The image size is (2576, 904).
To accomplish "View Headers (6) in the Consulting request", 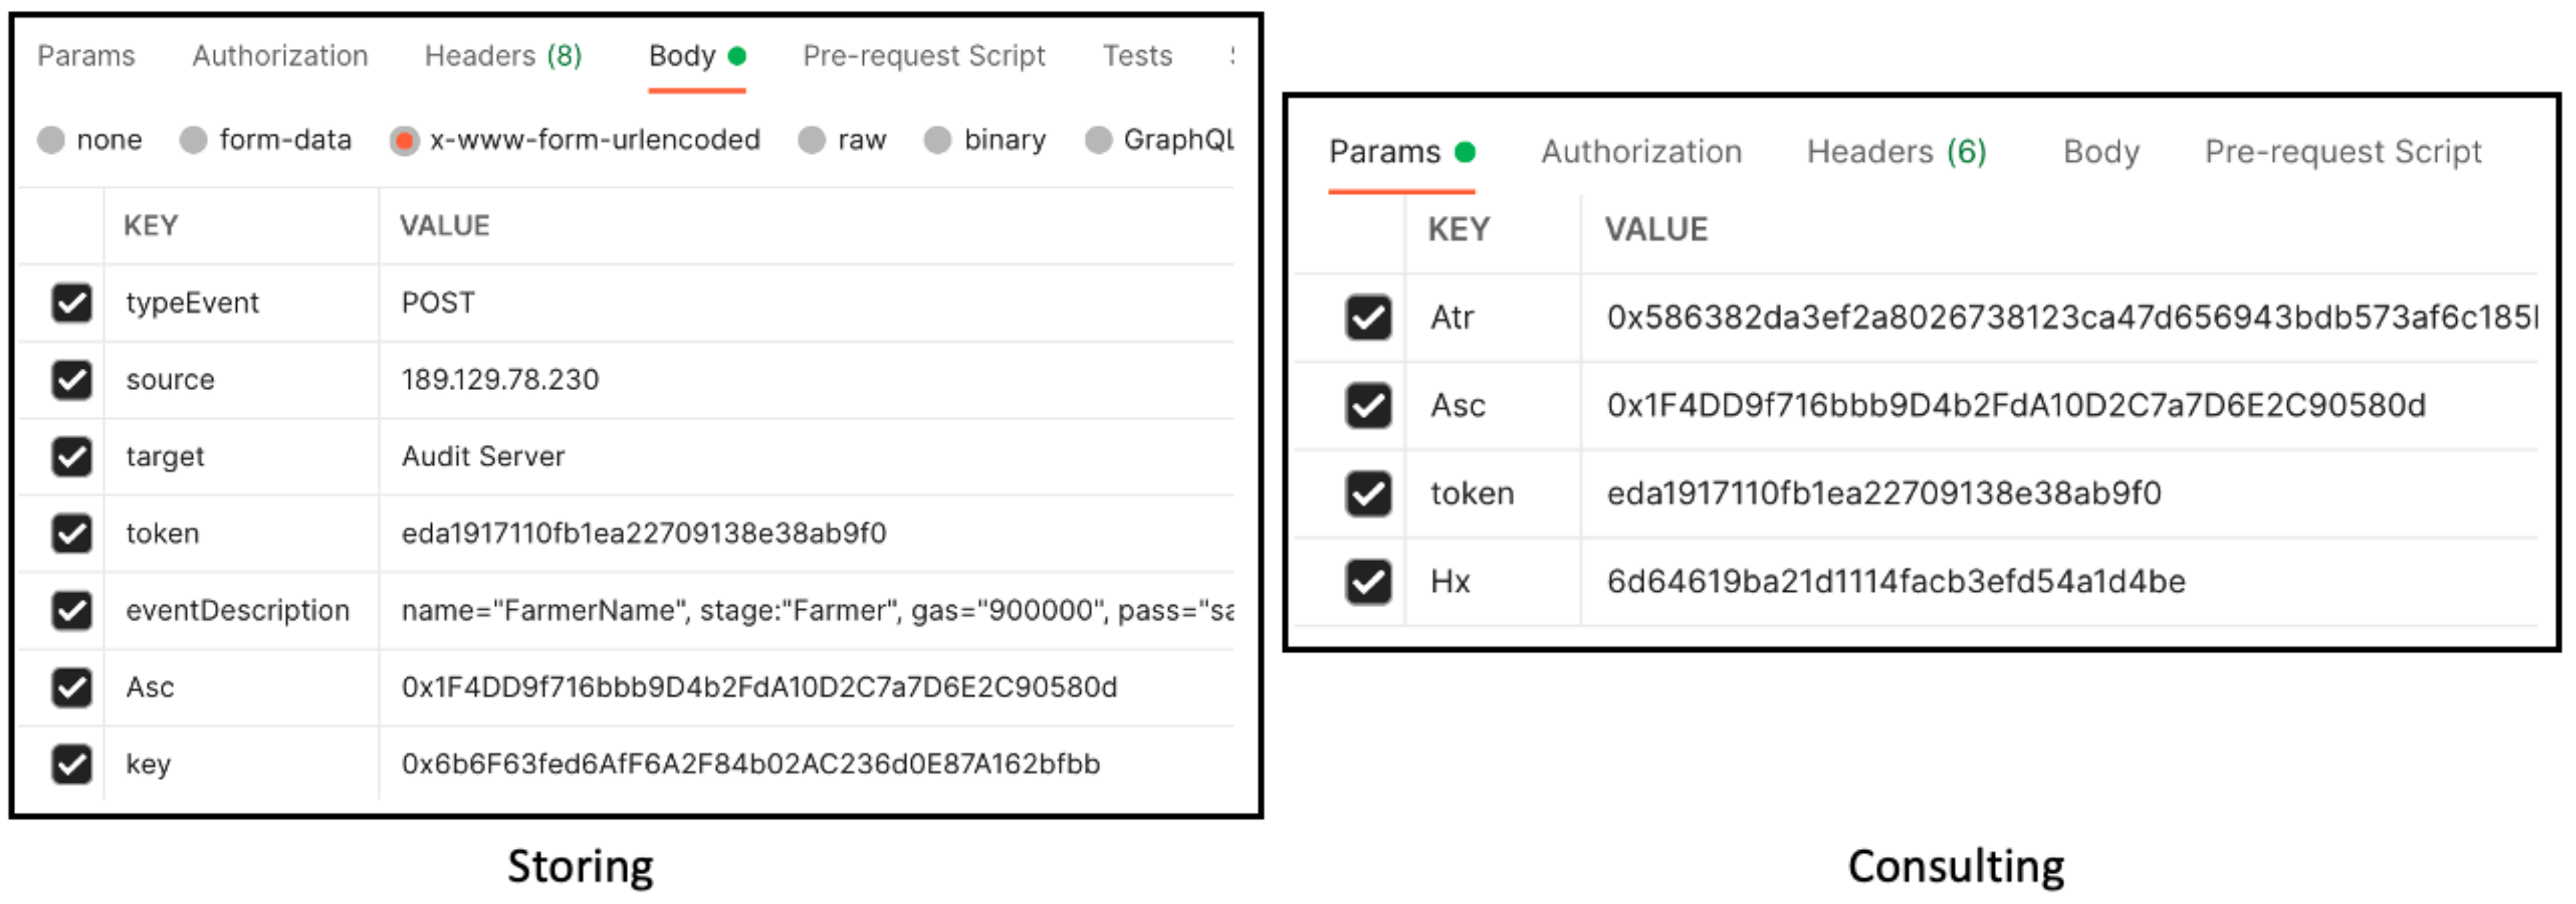I will (1894, 151).
